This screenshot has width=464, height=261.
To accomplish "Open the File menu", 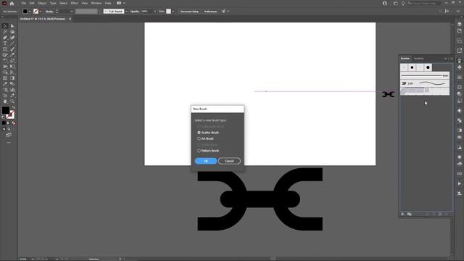I will click(24, 3).
